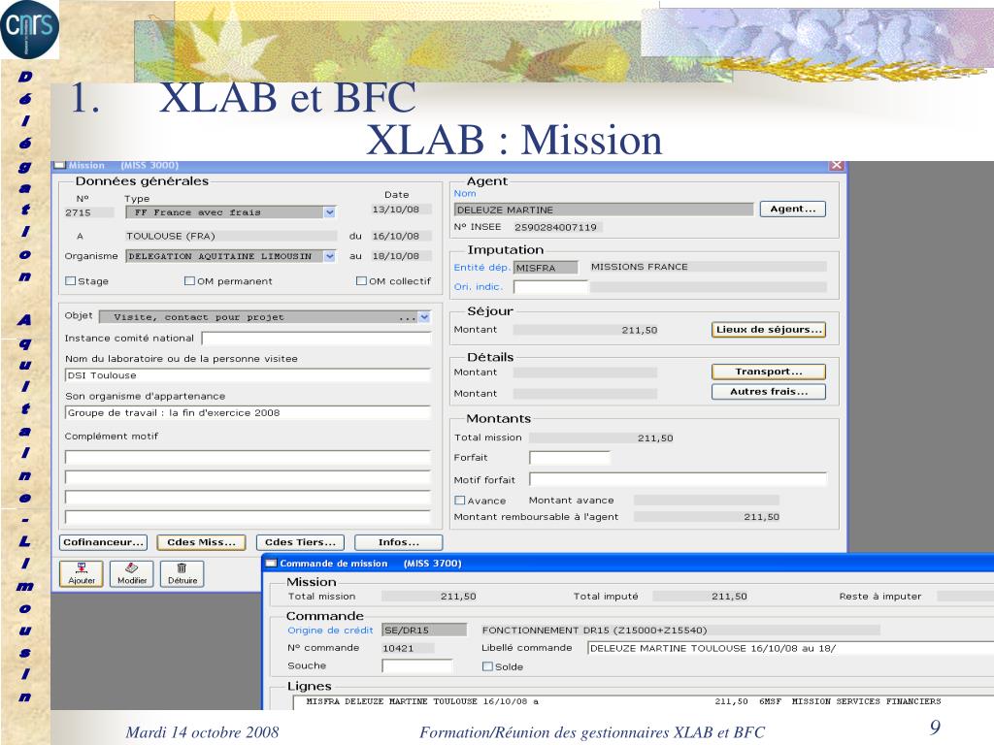Click the N° INSEE value 2590284007119
The height and width of the screenshot is (745, 994).
pos(558,227)
